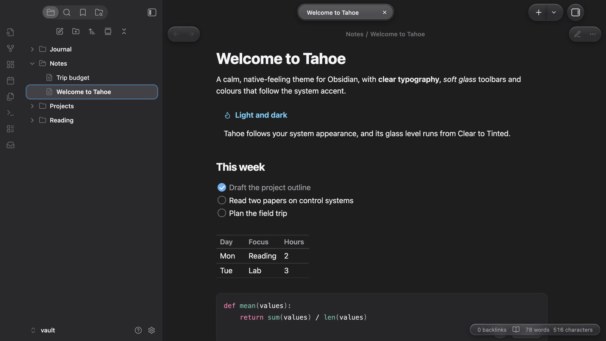Close the Welcome to Tahoe tab
606x341 pixels.
coord(384,13)
